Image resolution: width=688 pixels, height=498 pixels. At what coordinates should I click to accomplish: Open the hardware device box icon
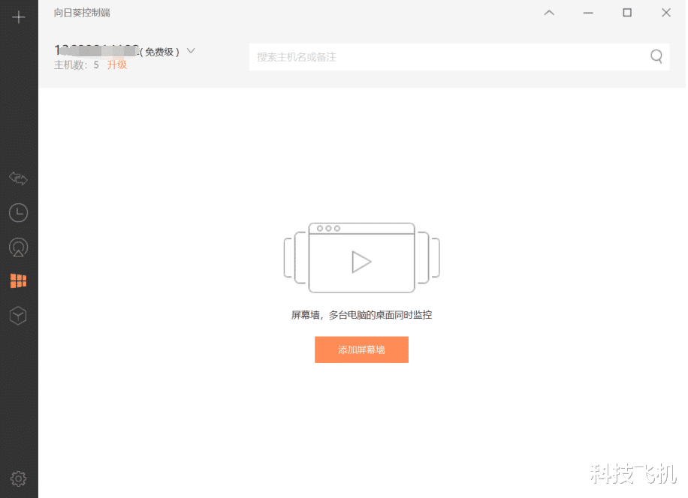[18, 315]
